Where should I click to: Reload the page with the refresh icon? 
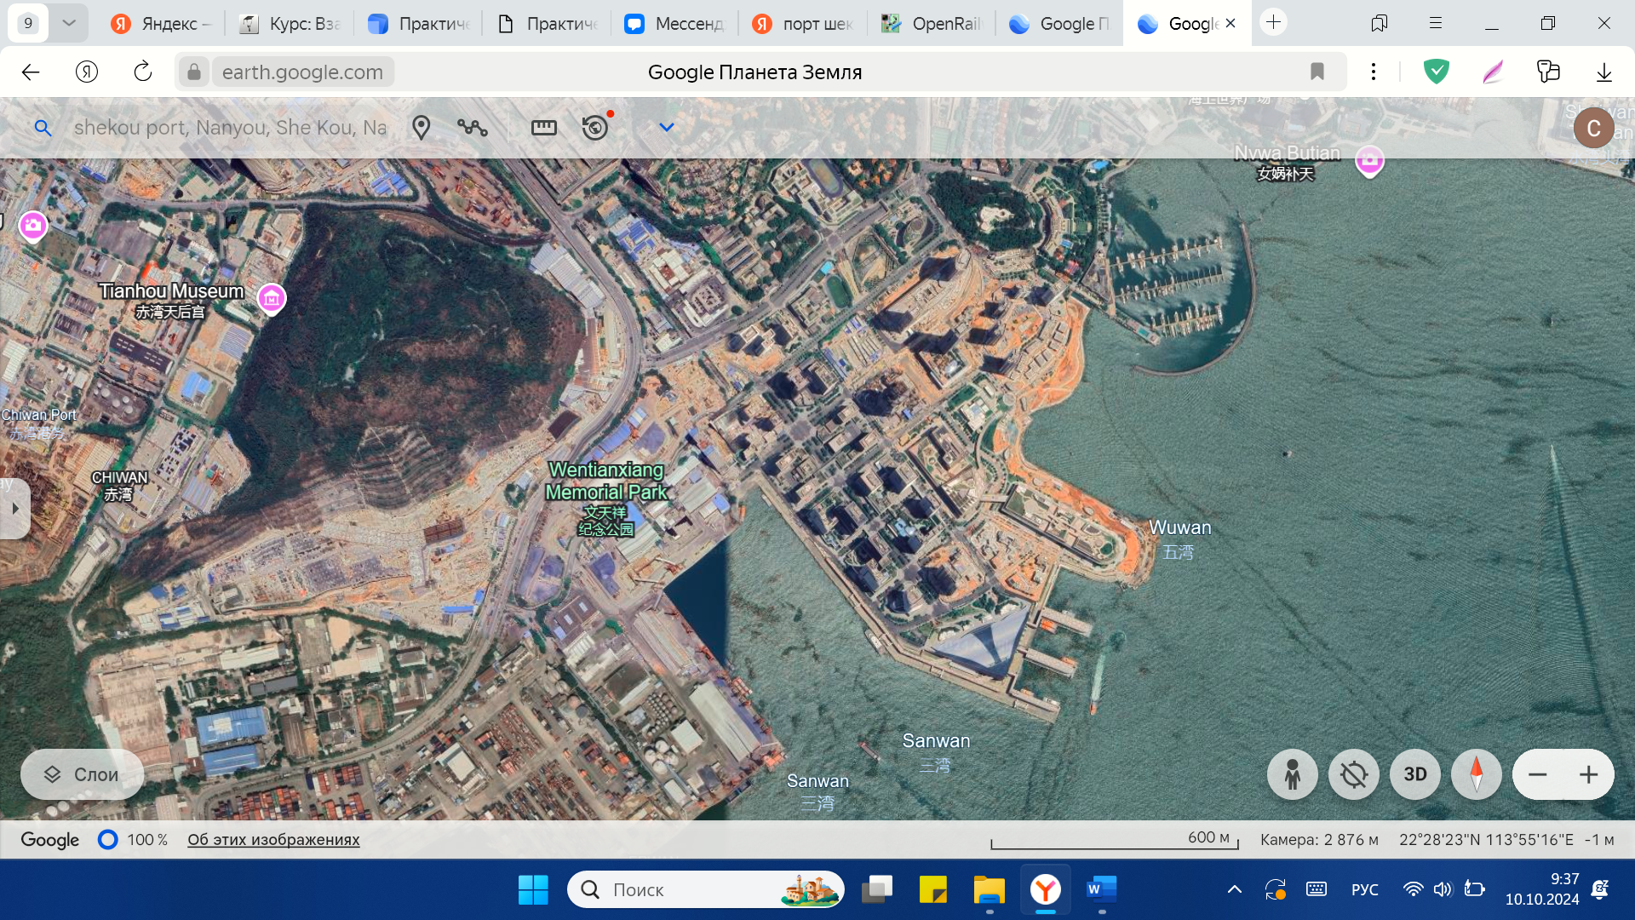pos(143,72)
